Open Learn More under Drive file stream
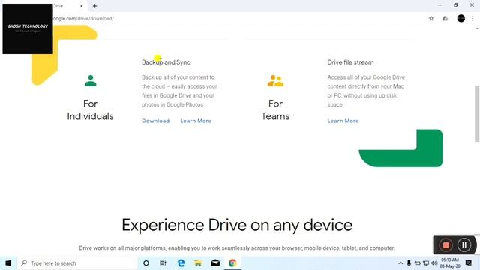 pos(343,121)
